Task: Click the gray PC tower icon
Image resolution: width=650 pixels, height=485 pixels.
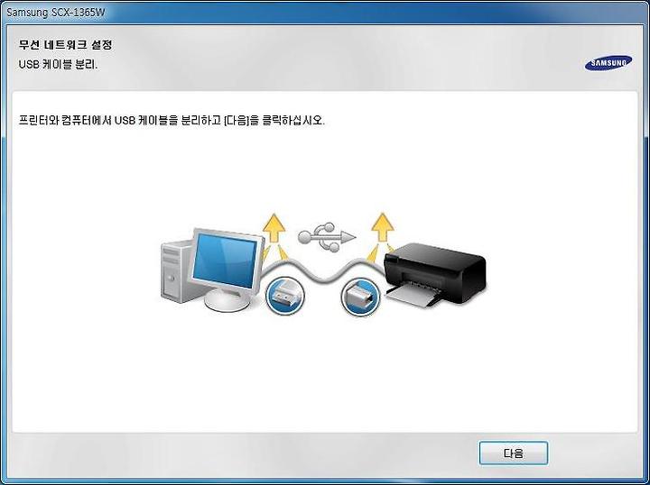Action: pyautogui.click(x=176, y=271)
